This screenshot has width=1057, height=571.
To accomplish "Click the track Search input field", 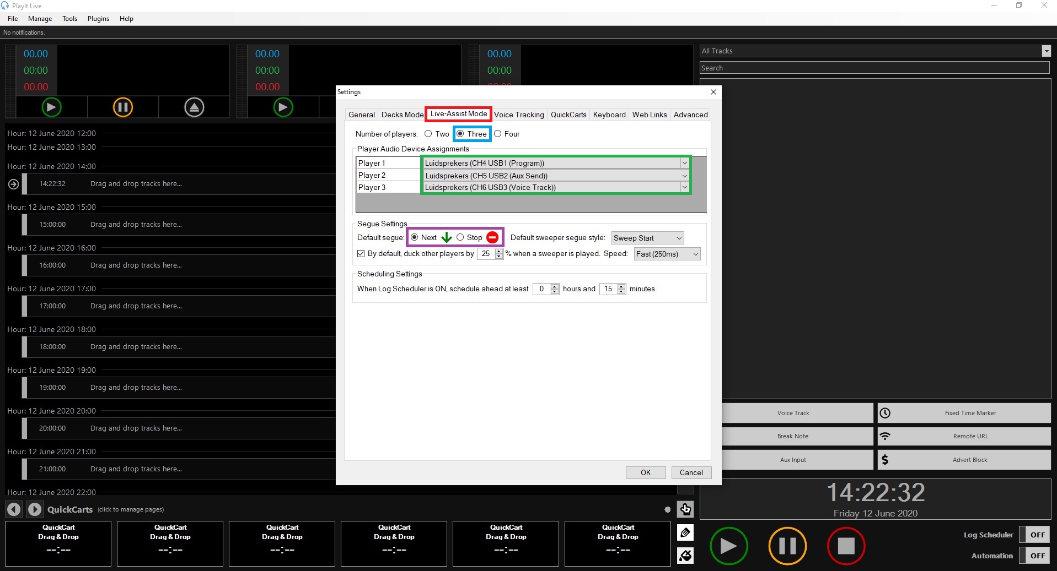I will 874,68.
